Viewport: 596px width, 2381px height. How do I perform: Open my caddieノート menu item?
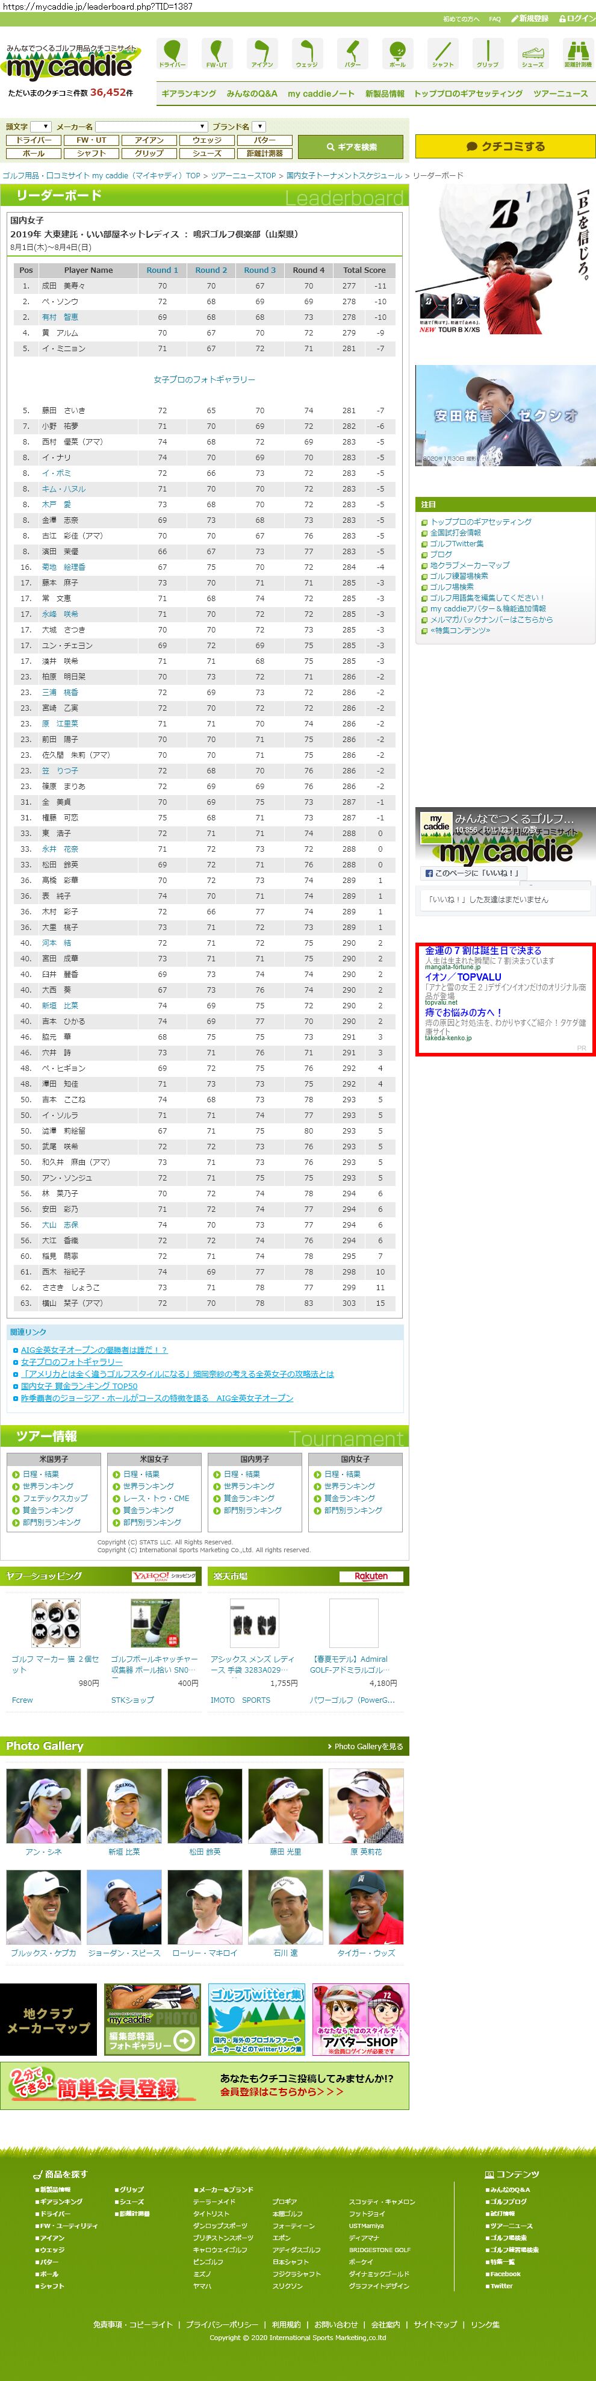pyautogui.click(x=321, y=93)
